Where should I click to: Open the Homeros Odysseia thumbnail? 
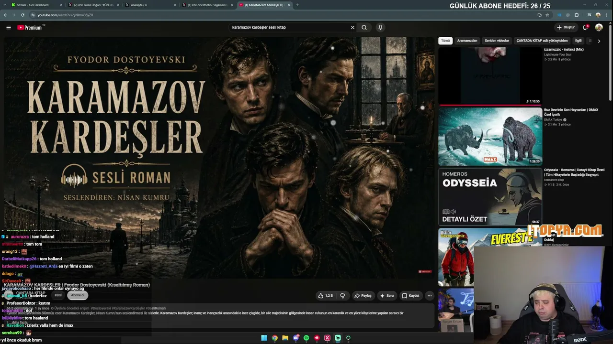point(490,196)
